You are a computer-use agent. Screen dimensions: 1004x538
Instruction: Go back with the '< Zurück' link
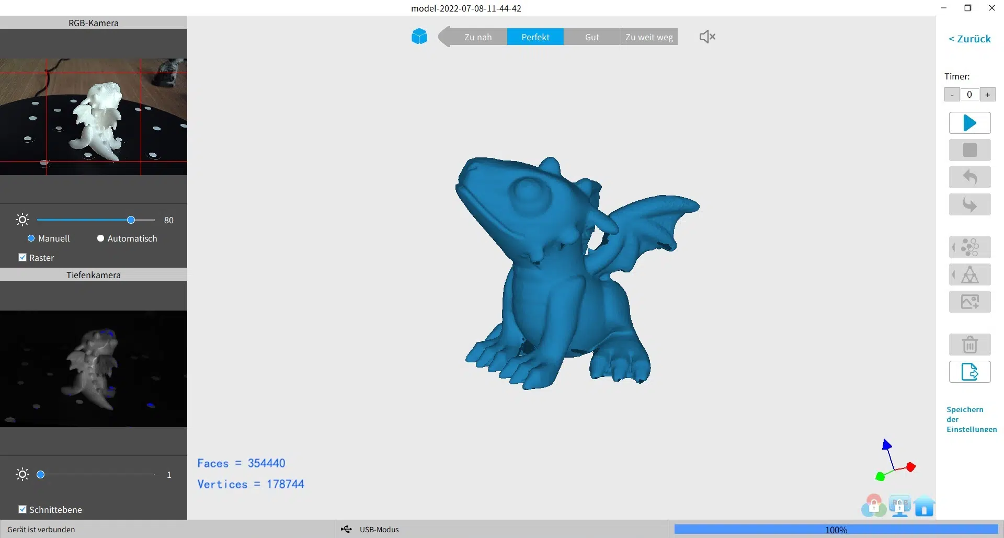969,39
